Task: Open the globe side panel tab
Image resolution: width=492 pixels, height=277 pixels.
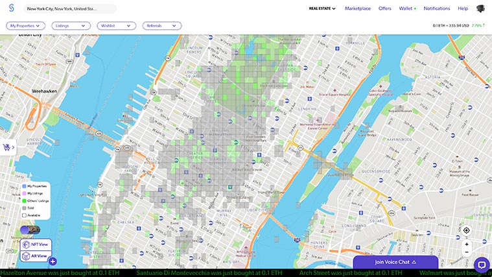Action: coord(8,147)
